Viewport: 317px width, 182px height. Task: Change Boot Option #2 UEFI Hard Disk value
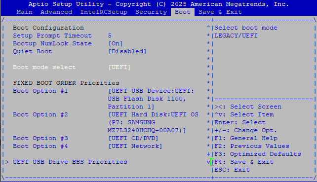(153, 122)
